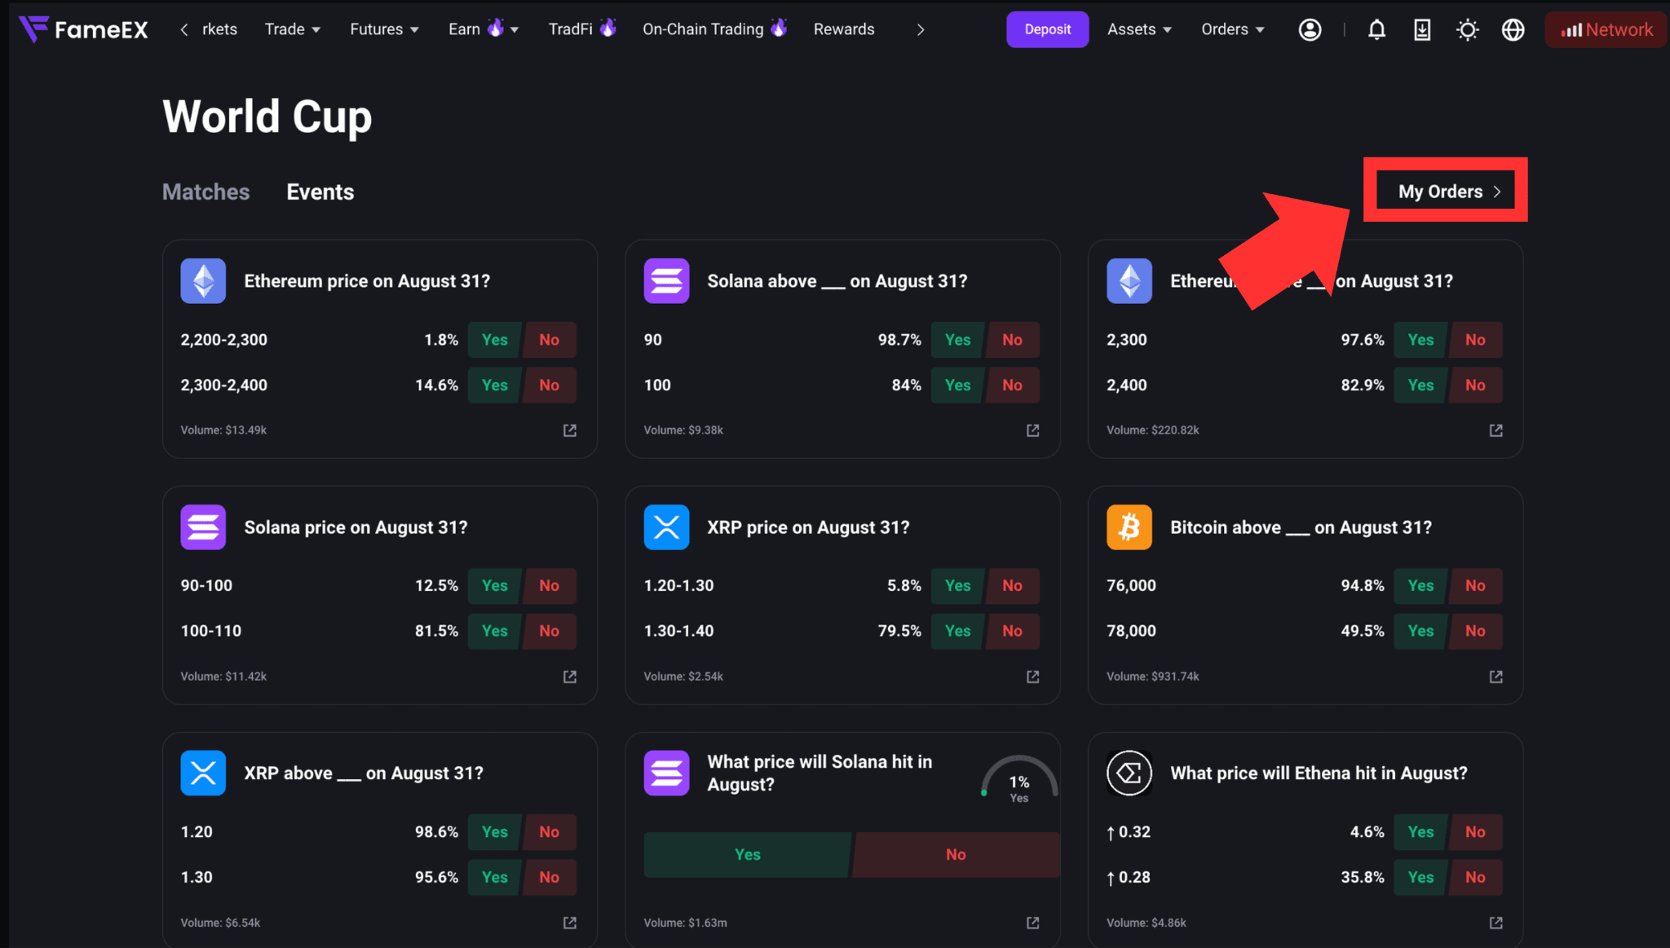This screenshot has width=1670, height=948.
Task: Click the left nav scroll arrow
Action: pyautogui.click(x=184, y=29)
